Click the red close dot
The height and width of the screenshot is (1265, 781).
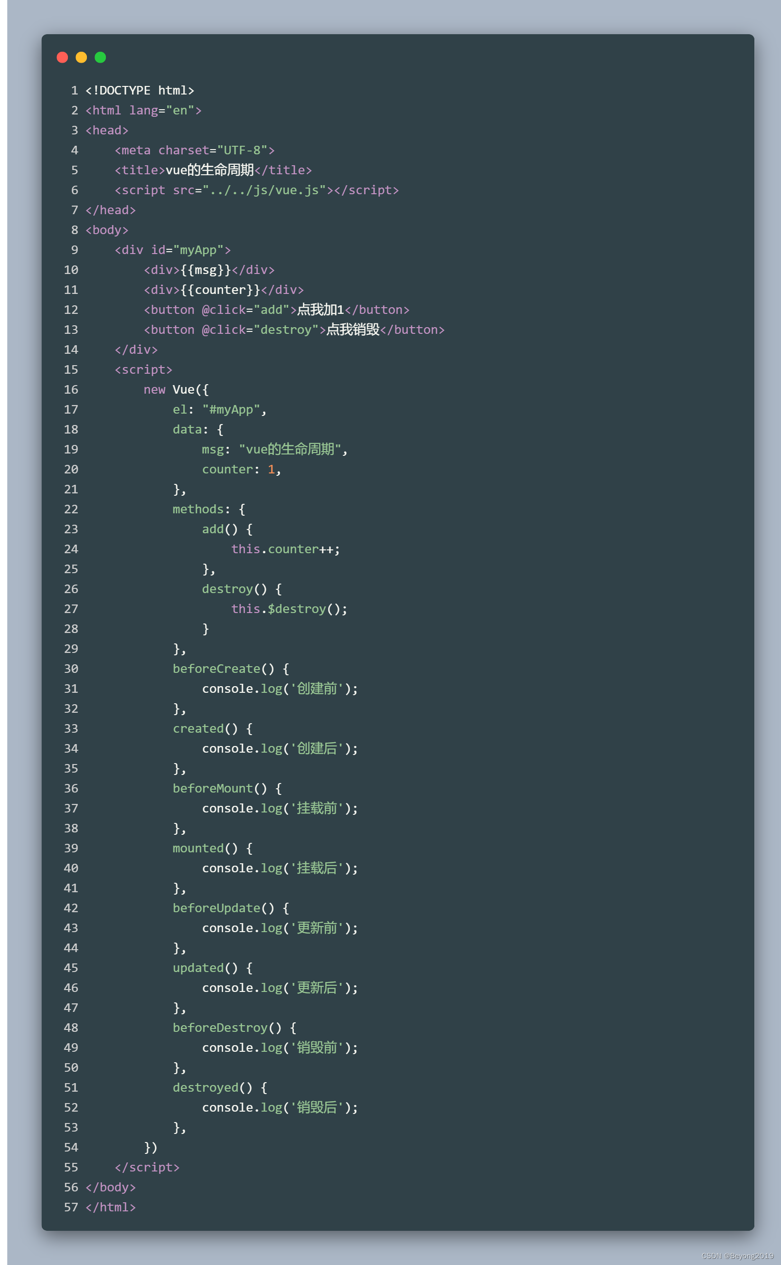[63, 57]
